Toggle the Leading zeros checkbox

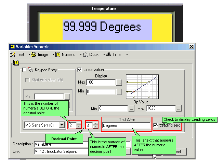[156, 125]
